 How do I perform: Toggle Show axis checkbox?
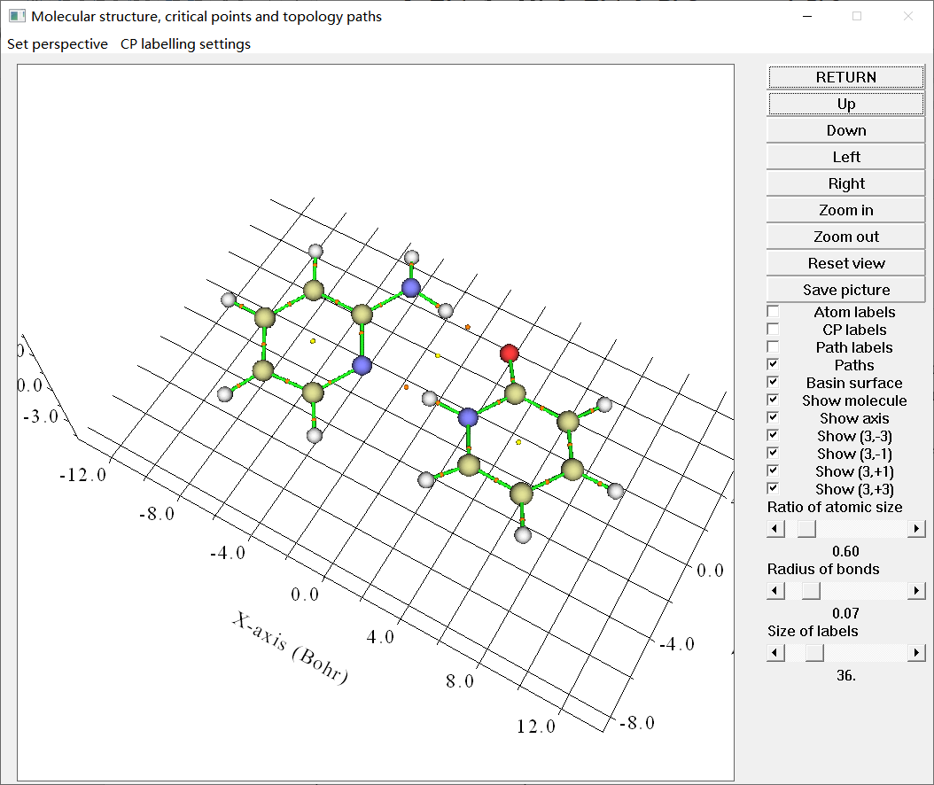point(774,417)
